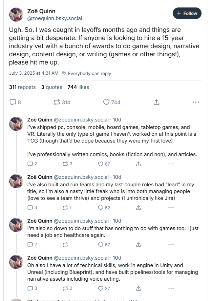
Task: Open options menu for the Jira reply
Action: click(x=171, y=208)
